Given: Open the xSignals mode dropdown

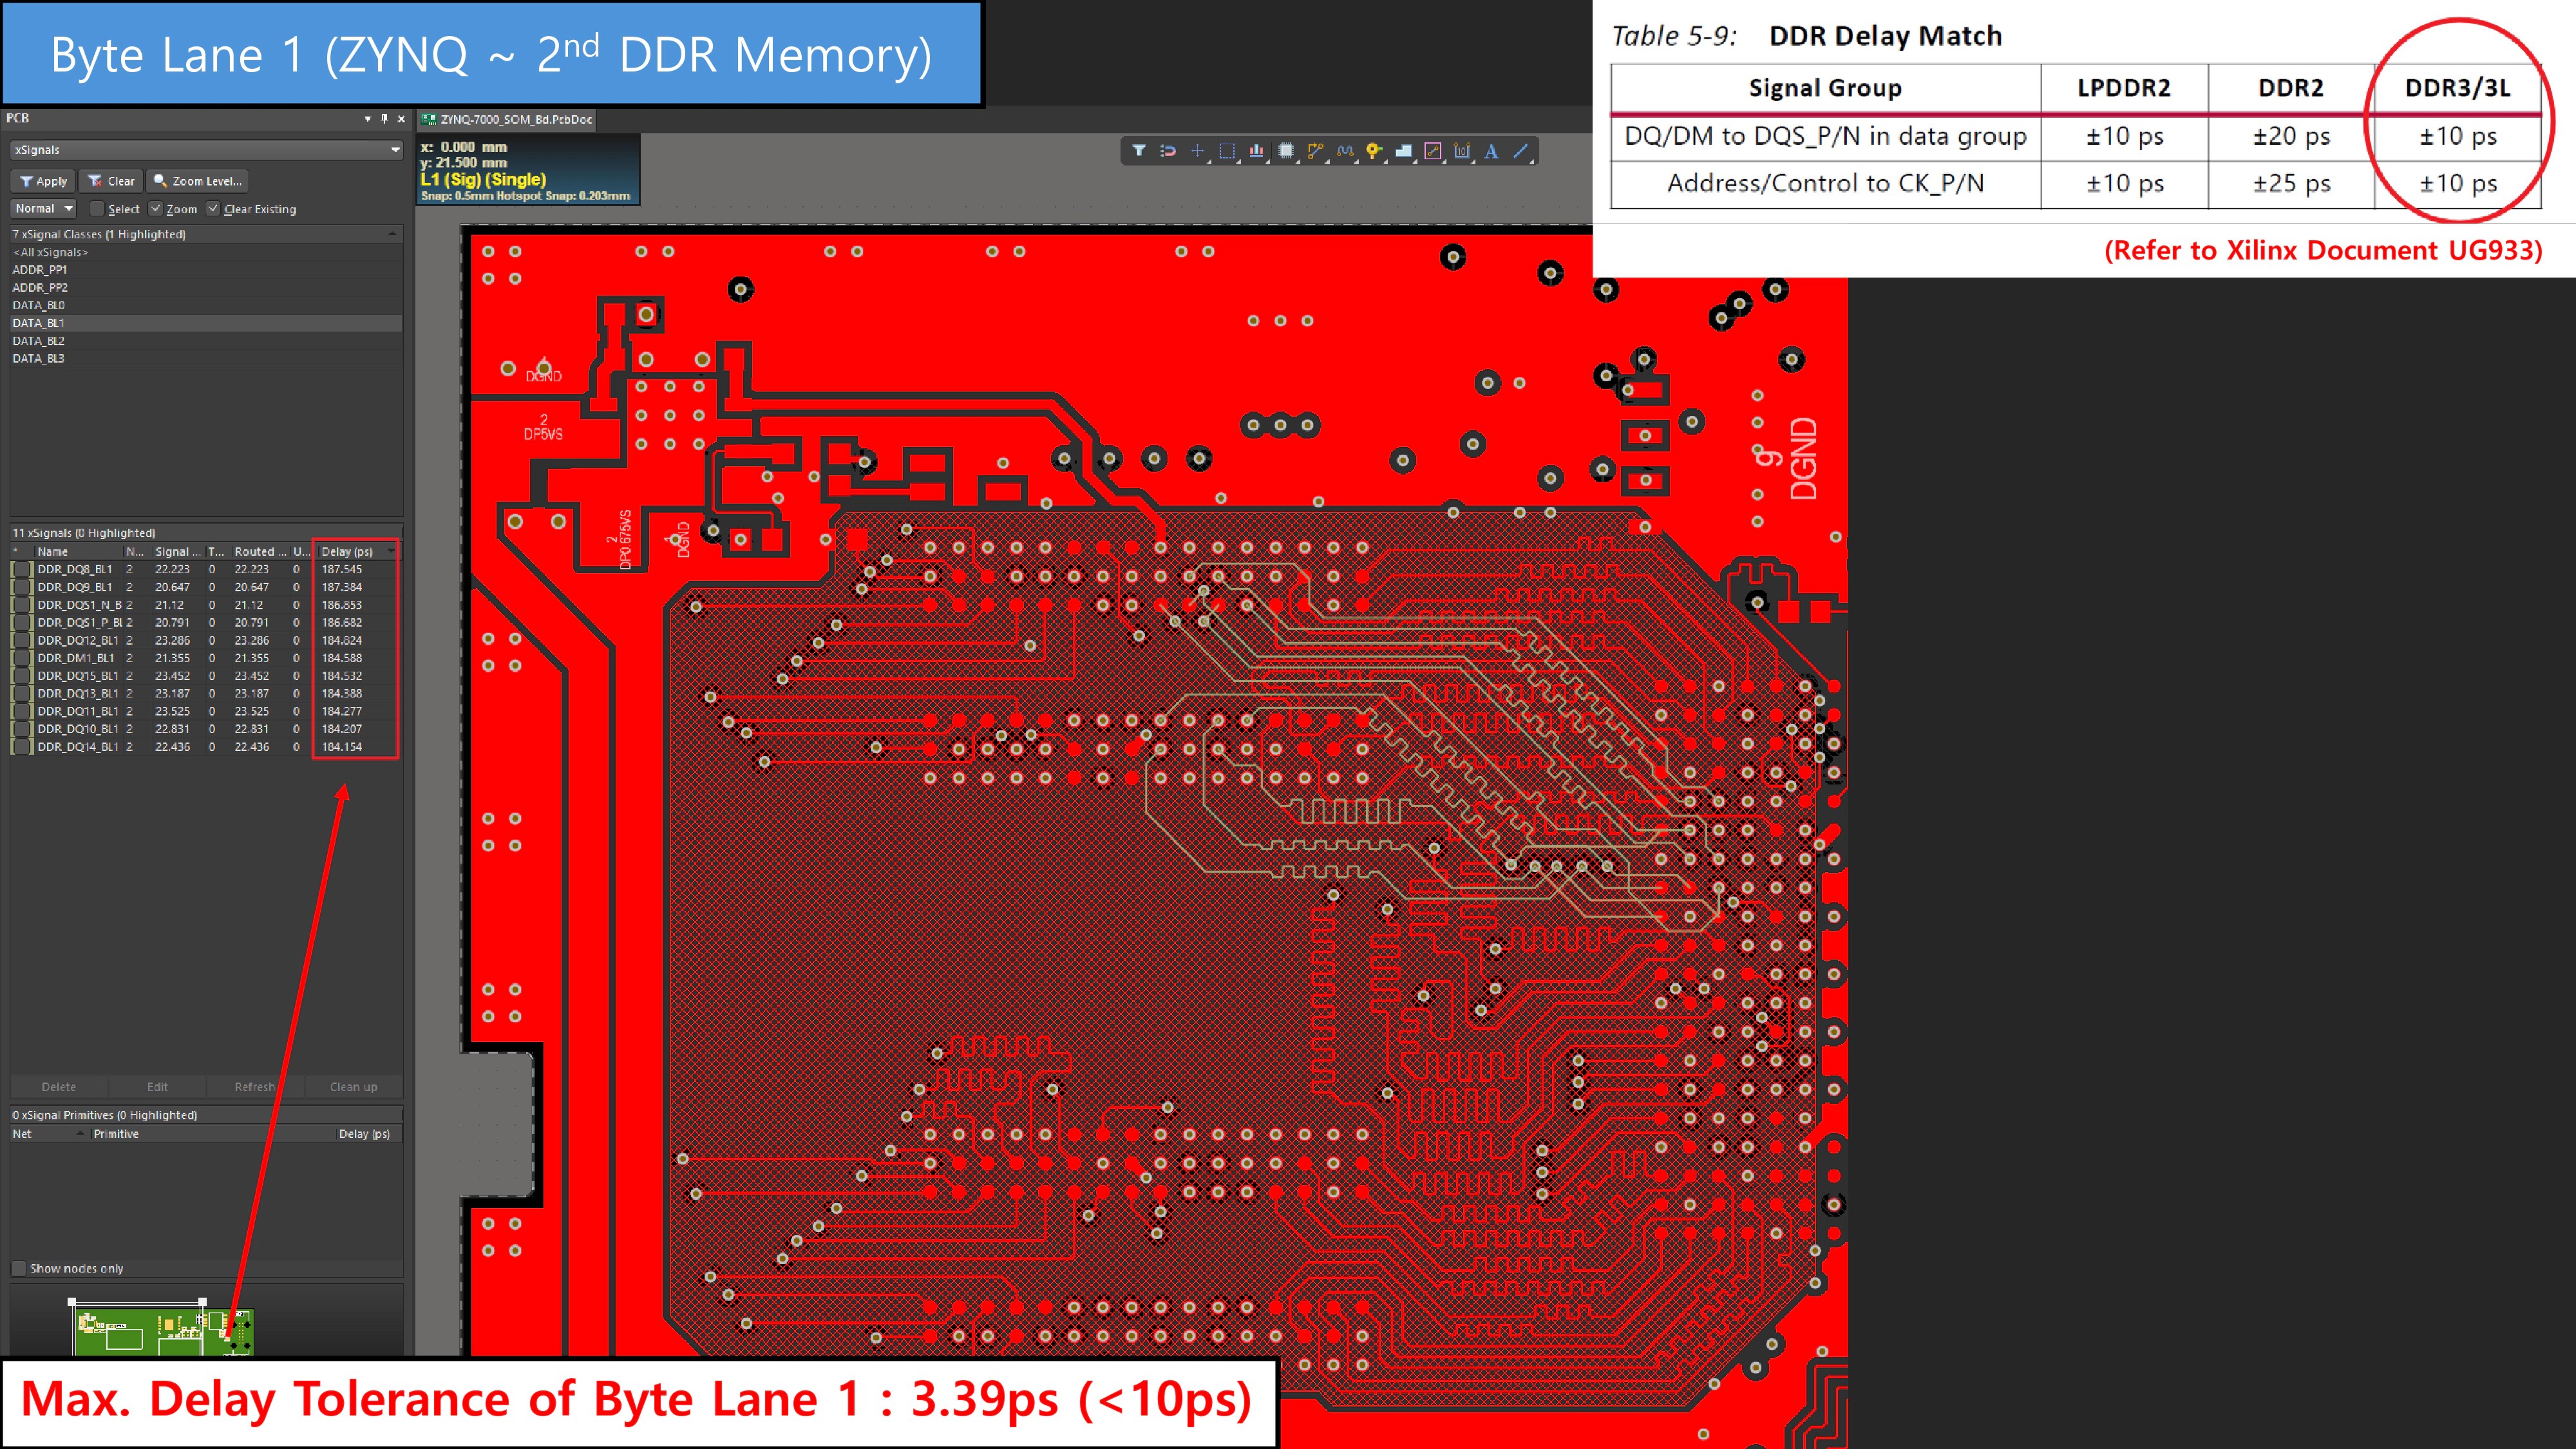Looking at the screenshot, I should [x=206, y=150].
